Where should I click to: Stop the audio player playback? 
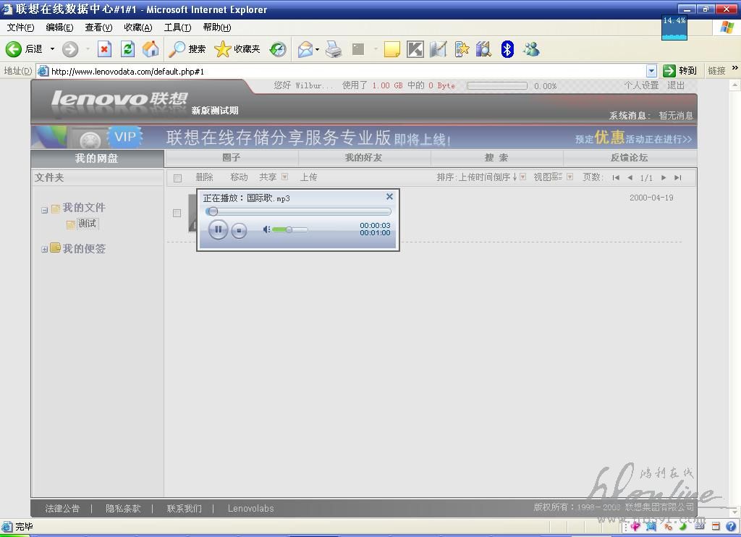[x=240, y=231]
